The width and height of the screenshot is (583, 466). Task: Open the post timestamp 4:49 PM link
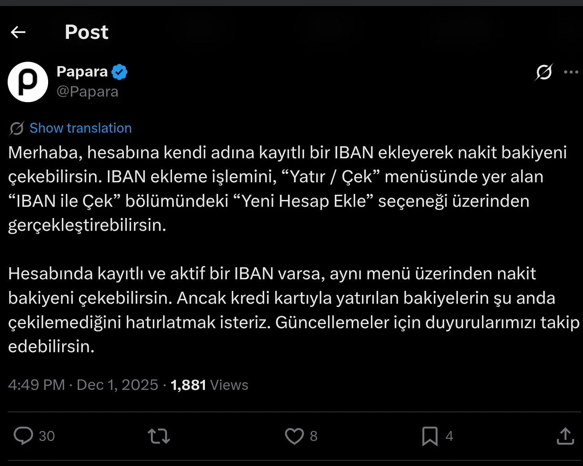pos(36,385)
